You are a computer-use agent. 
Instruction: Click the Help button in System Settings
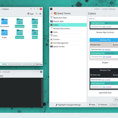[x=92, y=104]
